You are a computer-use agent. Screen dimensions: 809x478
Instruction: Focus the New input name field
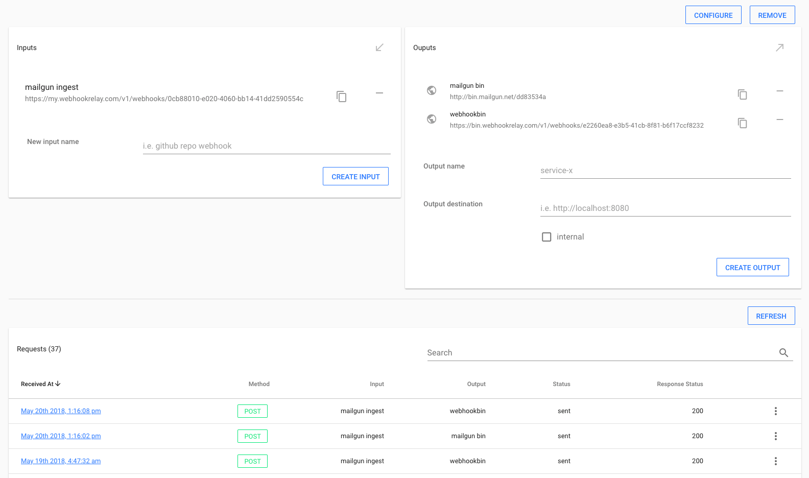tap(266, 146)
